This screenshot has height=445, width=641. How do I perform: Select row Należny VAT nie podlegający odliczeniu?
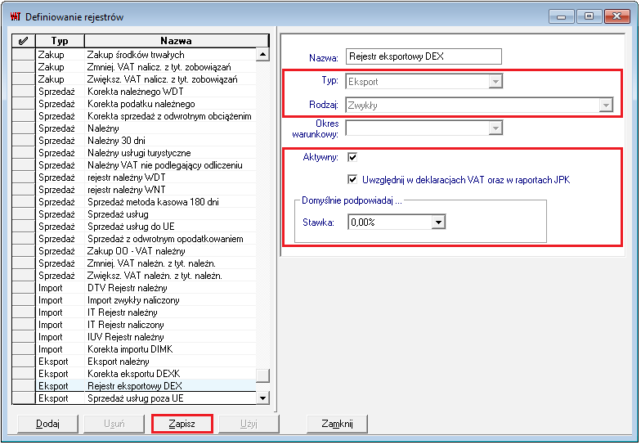(x=134, y=165)
